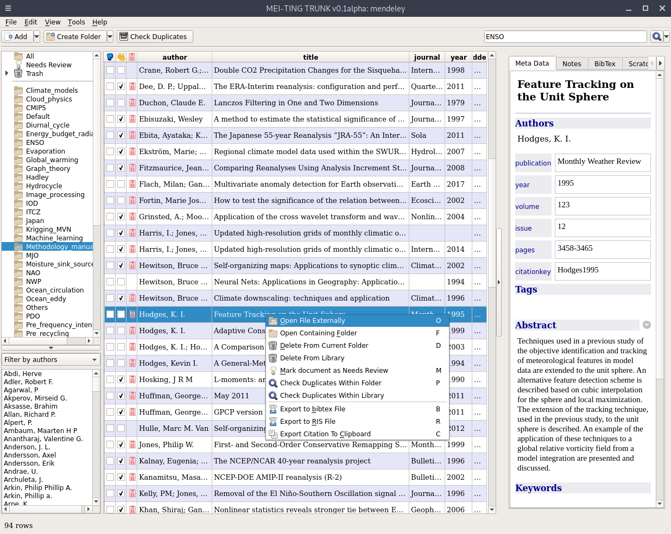Click the red file icon in the Duchon row
The height and width of the screenshot is (534, 671).
click(x=132, y=103)
